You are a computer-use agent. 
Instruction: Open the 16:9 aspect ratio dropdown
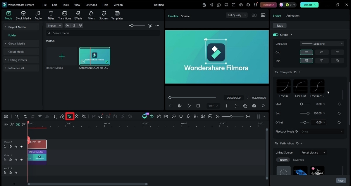point(212,106)
